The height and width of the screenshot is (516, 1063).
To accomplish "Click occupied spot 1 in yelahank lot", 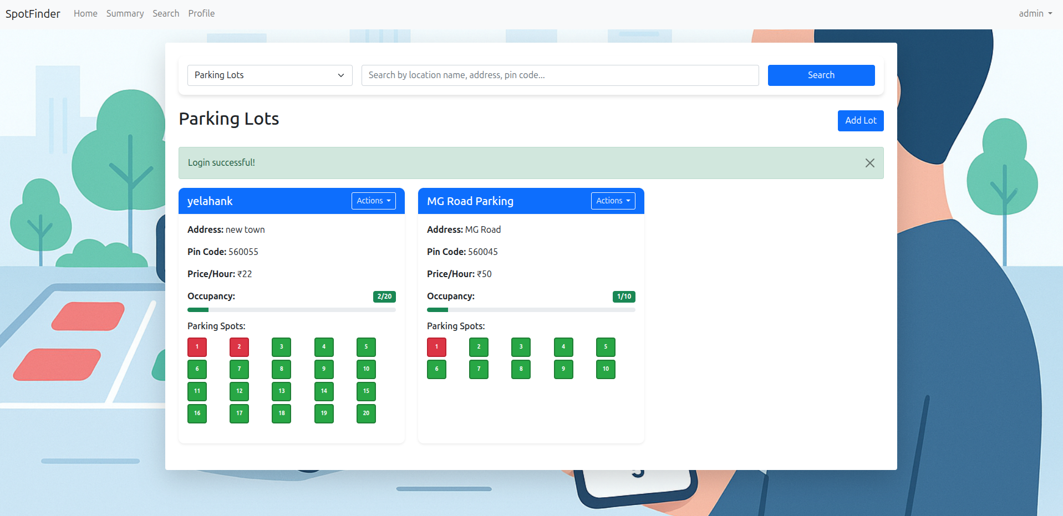I will pyautogui.click(x=197, y=347).
